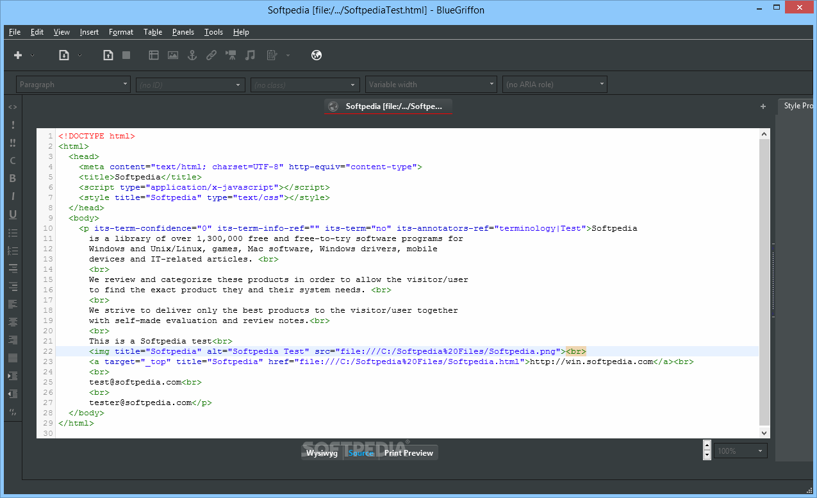Open Print Preview view
The height and width of the screenshot is (498, 817).
[409, 452]
